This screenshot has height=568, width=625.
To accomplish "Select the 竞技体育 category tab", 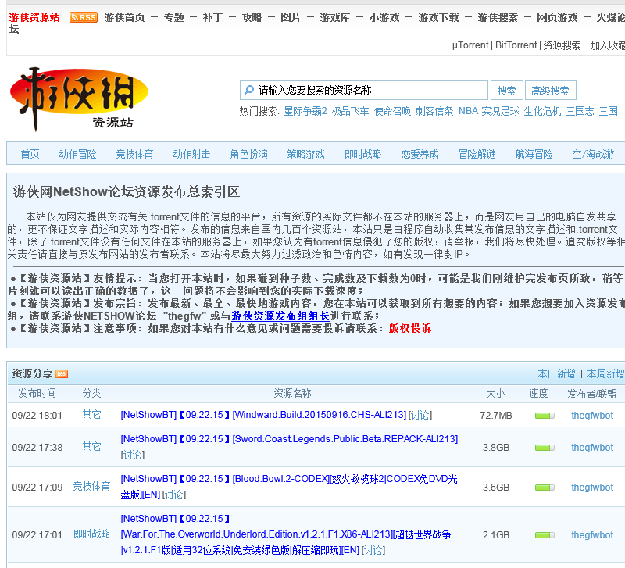I will [x=134, y=154].
